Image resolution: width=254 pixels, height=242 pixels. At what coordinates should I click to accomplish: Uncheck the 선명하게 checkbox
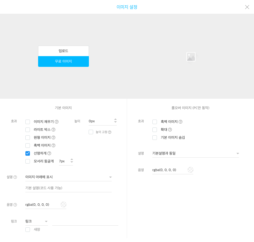click(x=28, y=153)
